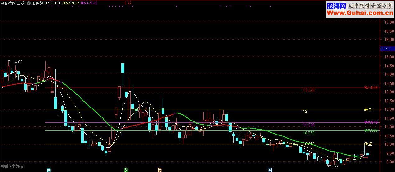This screenshot has width=395, height=172.
Task: Click the purple MA3: 9.22 value
Action: [x=89, y=3]
